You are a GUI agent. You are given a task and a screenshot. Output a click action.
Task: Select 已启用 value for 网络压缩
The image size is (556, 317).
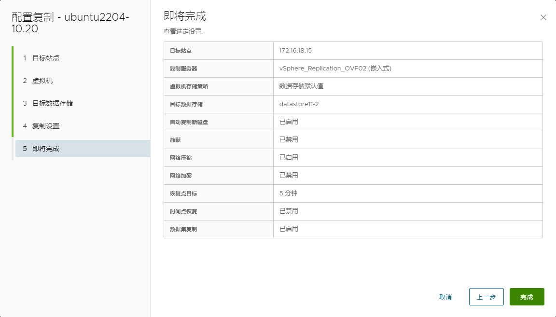(289, 158)
